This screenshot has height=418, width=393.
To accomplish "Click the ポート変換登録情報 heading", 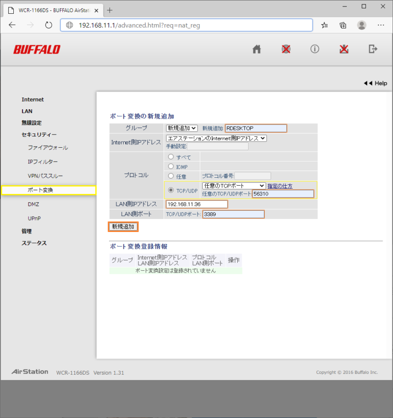I will tap(139, 246).
